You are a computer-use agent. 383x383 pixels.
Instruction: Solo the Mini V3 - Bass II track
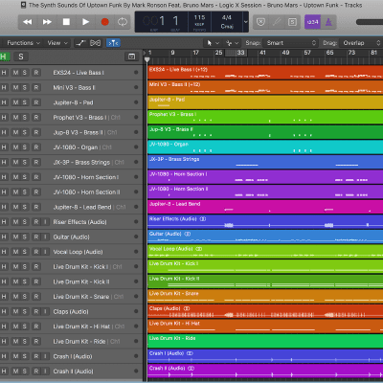point(24,87)
